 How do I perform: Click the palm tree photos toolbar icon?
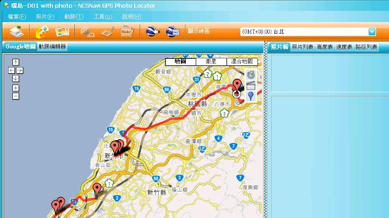click(x=62, y=32)
